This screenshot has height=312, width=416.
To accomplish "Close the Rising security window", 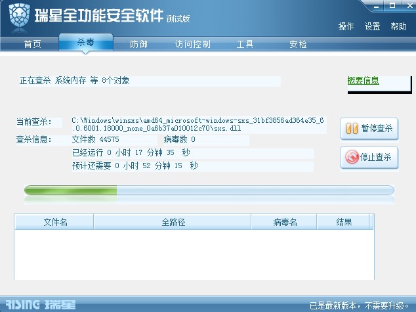I will click(409, 5).
